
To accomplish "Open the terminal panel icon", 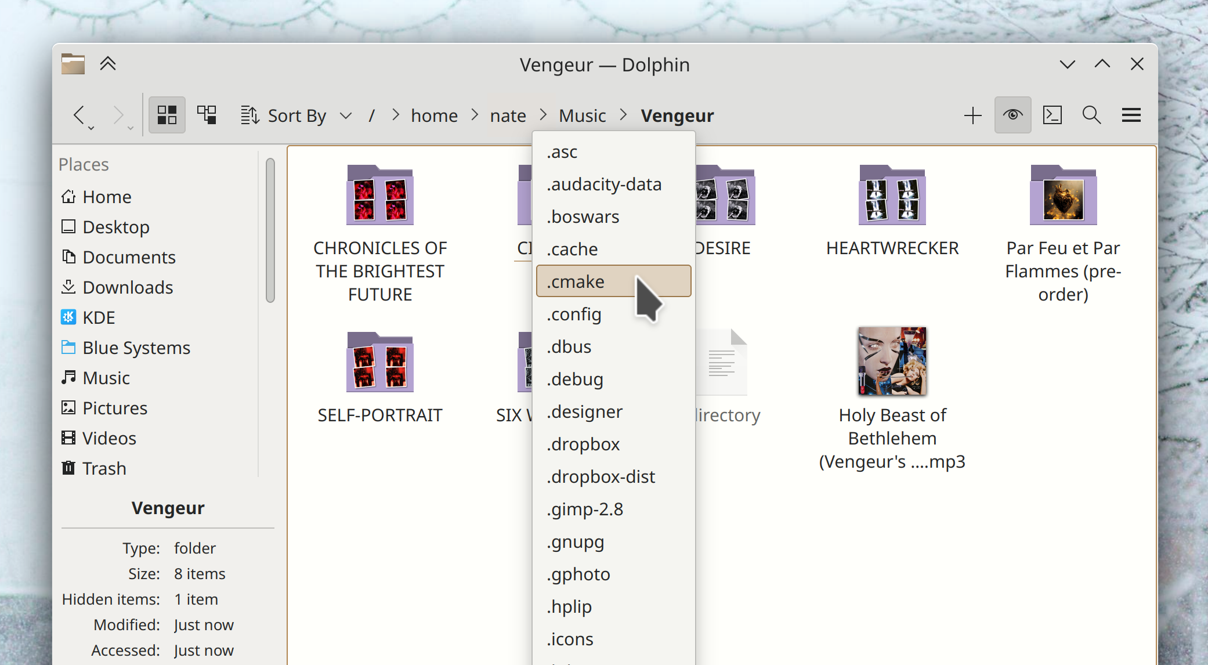I will point(1052,115).
